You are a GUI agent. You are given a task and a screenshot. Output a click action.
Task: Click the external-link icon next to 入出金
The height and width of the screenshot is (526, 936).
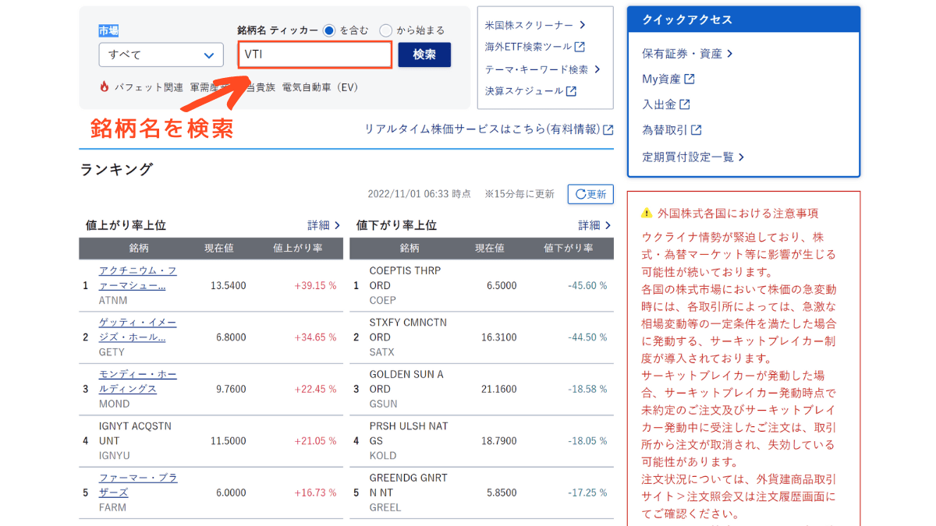click(x=685, y=104)
